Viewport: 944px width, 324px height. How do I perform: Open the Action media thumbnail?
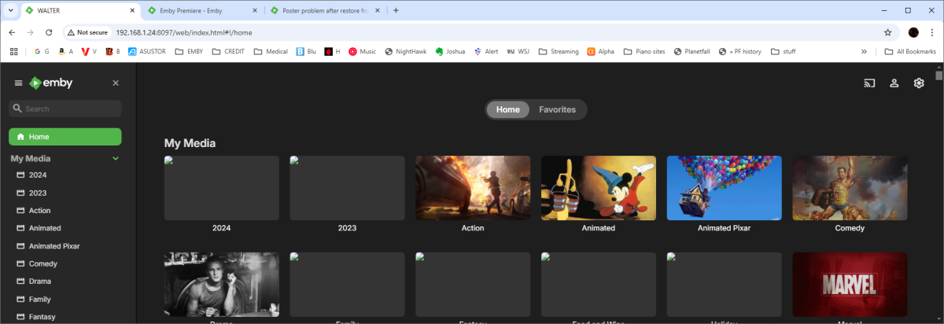(x=473, y=188)
